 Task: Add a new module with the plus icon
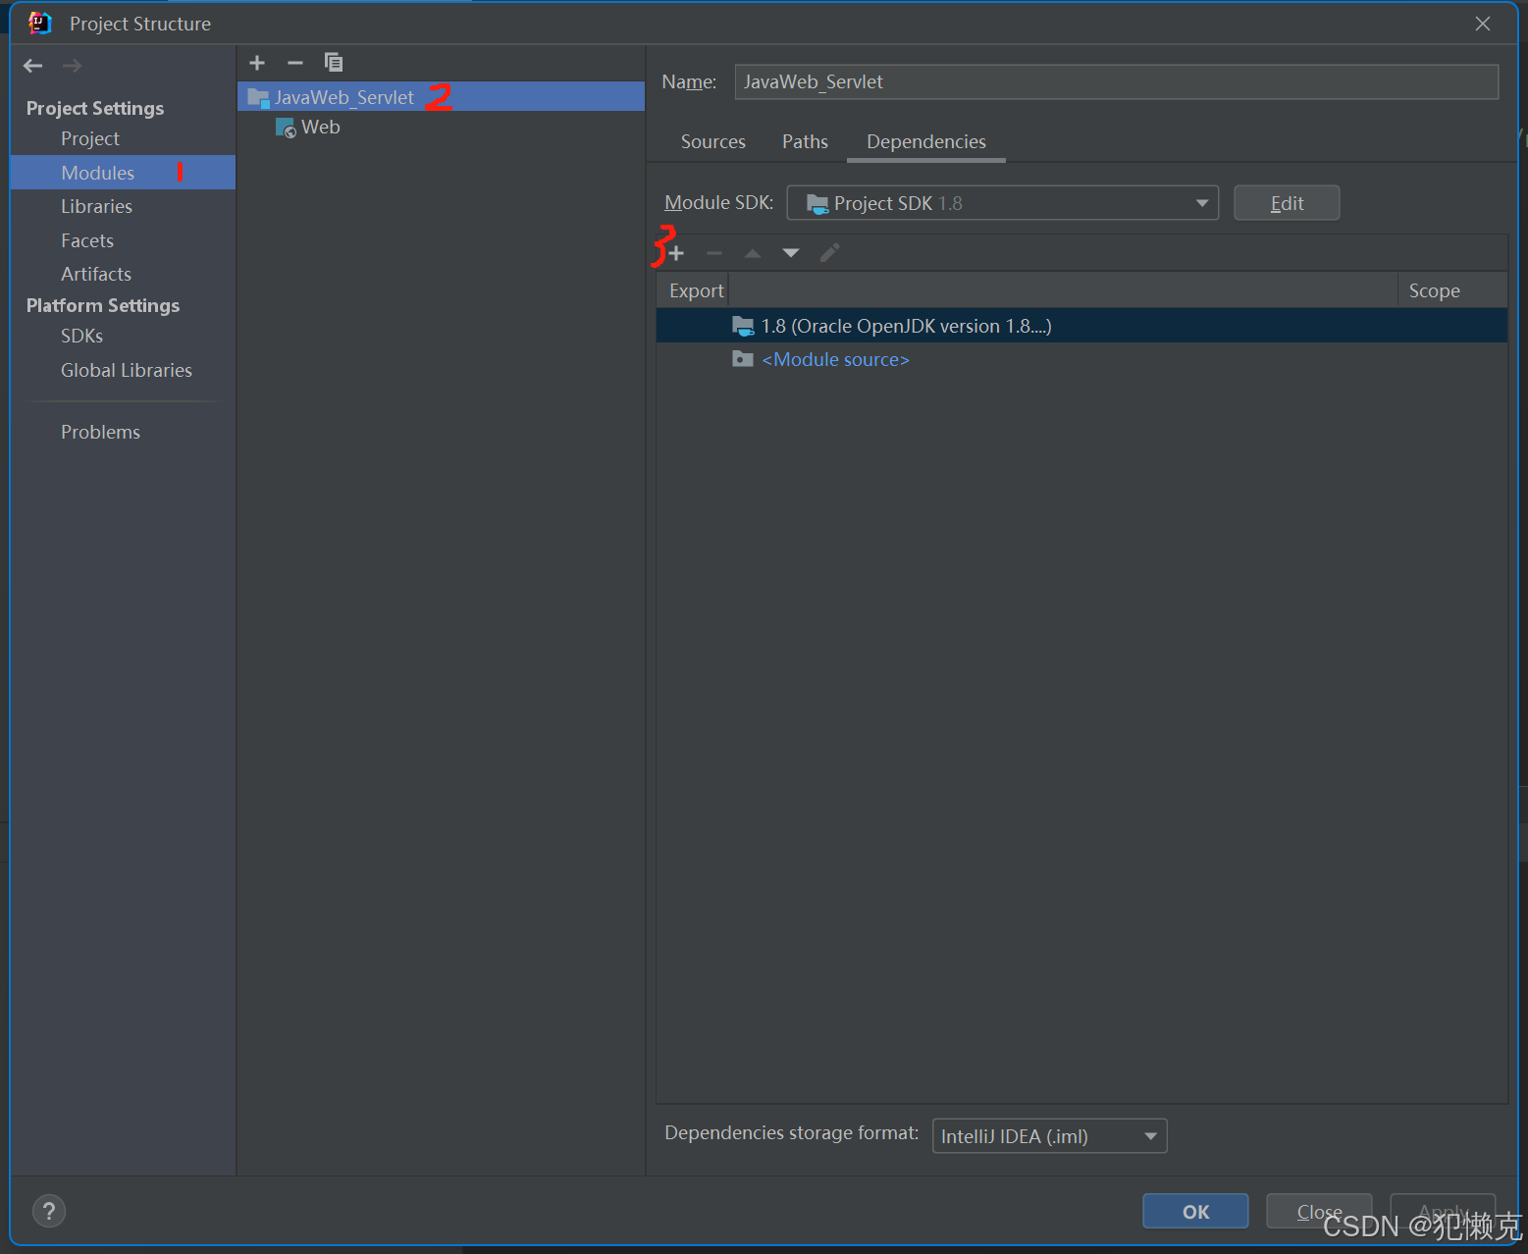[x=256, y=62]
